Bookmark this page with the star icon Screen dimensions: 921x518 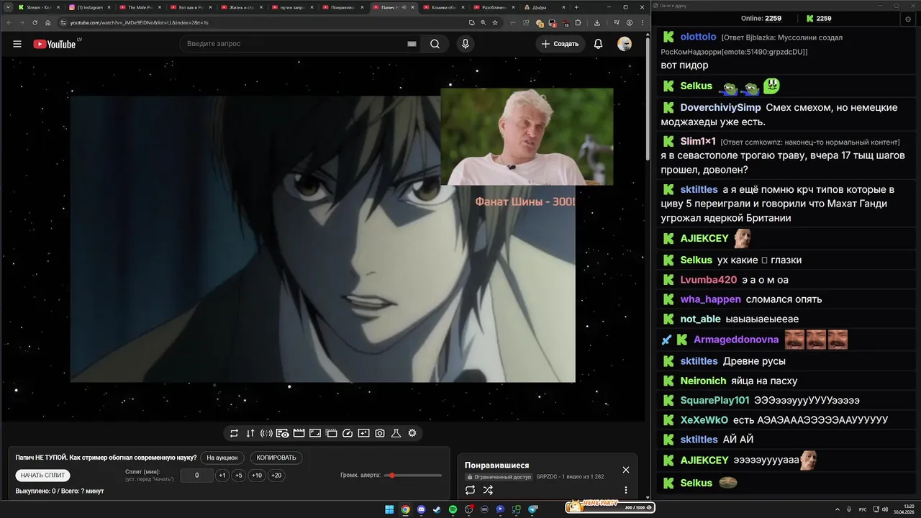(495, 22)
